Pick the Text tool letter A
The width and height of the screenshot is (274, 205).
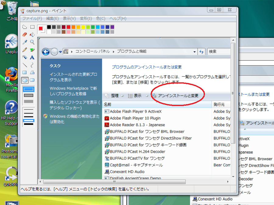coord(32,57)
